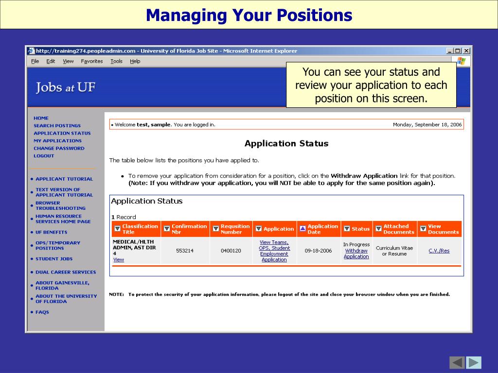Sort by Application column arrow icon
498x373 pixels.
coord(259,229)
